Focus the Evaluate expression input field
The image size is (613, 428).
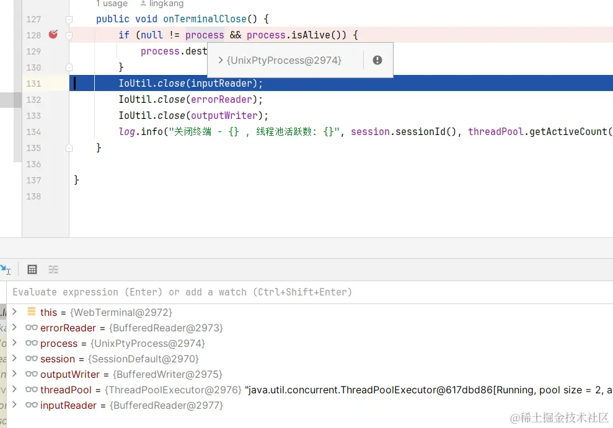(310, 292)
